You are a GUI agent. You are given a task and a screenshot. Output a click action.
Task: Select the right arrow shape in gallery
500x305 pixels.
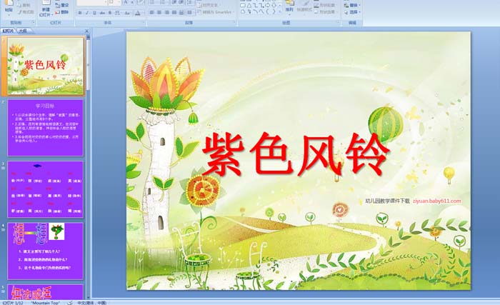[x=267, y=6]
